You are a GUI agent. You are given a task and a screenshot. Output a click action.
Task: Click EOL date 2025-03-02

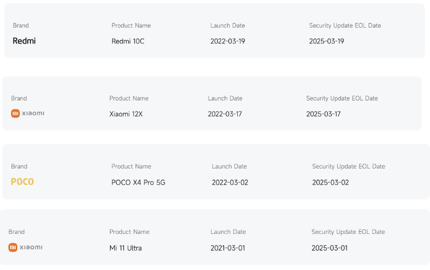[x=330, y=183]
